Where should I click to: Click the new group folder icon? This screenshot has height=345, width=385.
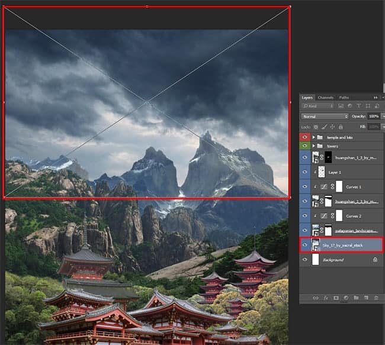coord(356,298)
